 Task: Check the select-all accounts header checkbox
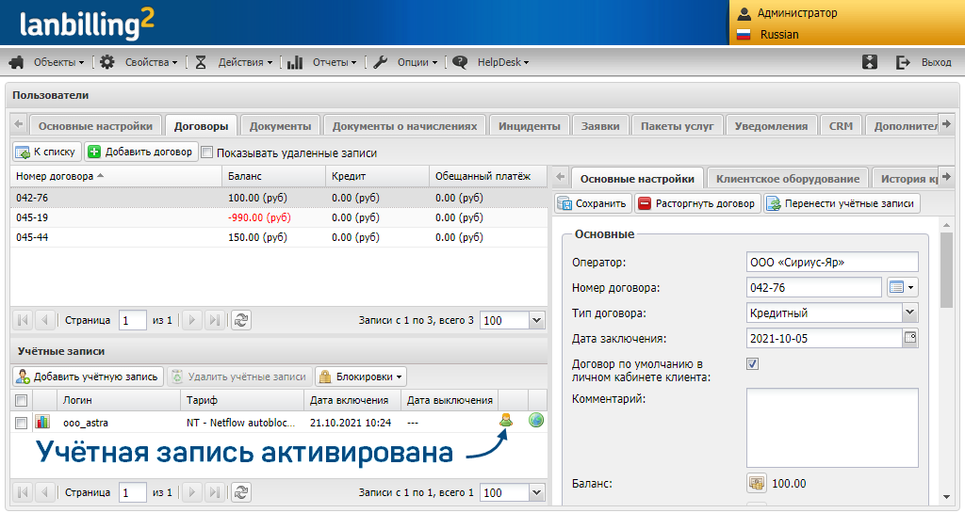[x=22, y=401]
